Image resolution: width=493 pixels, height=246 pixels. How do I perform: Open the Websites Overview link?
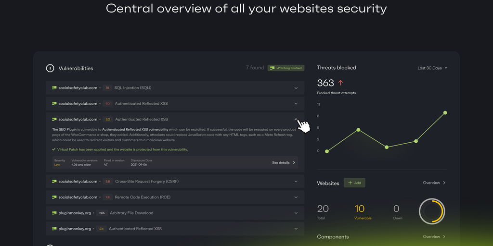(434, 183)
